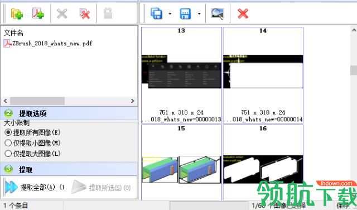Open dropdown arrow beside single save icon

tap(199, 13)
